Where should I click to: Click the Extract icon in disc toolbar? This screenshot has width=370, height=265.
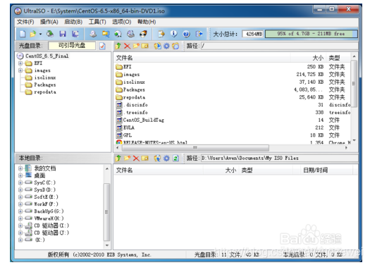point(157,46)
